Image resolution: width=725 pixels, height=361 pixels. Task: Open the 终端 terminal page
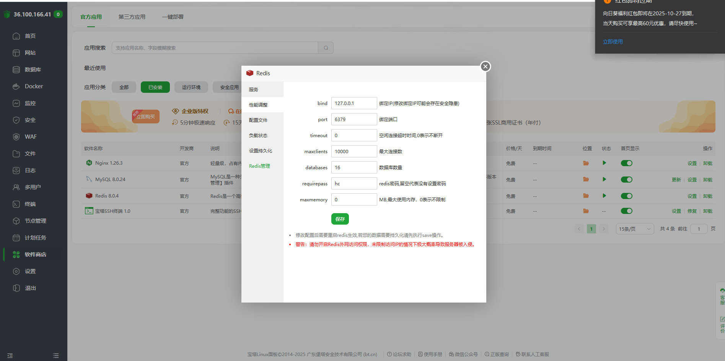pyautogui.click(x=31, y=204)
